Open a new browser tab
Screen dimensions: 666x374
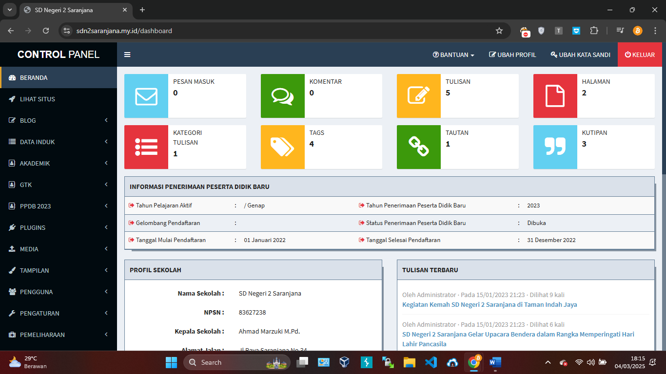142,10
